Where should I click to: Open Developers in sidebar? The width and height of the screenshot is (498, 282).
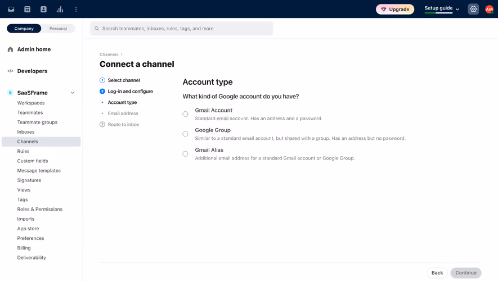(x=33, y=71)
